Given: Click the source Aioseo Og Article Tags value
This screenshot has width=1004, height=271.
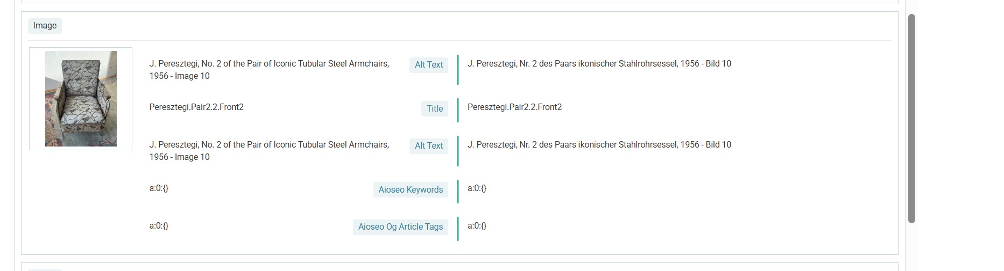Looking at the screenshot, I should click(159, 226).
